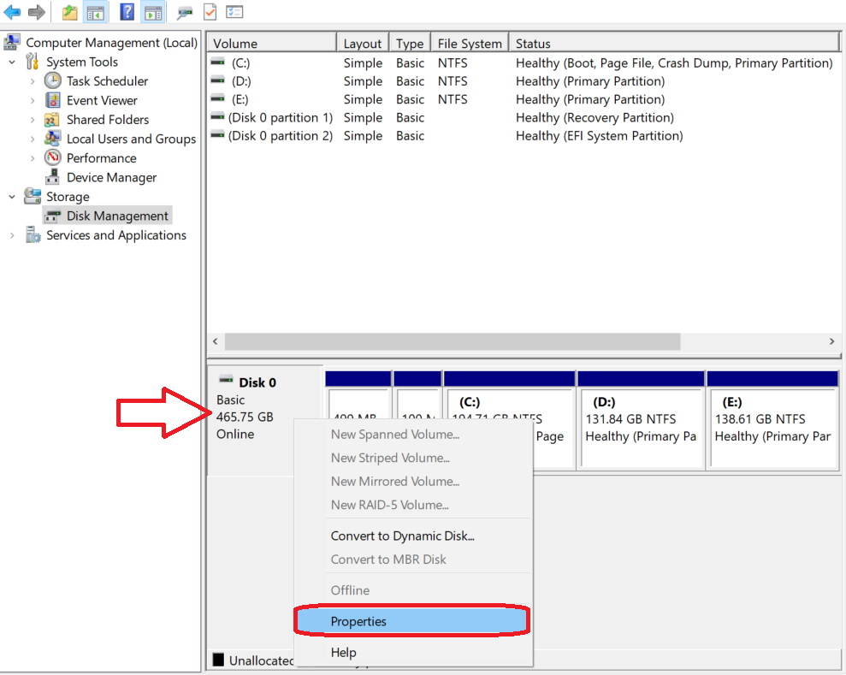846x675 pixels.
Task: Click the Performance gauge icon
Action: (52, 157)
